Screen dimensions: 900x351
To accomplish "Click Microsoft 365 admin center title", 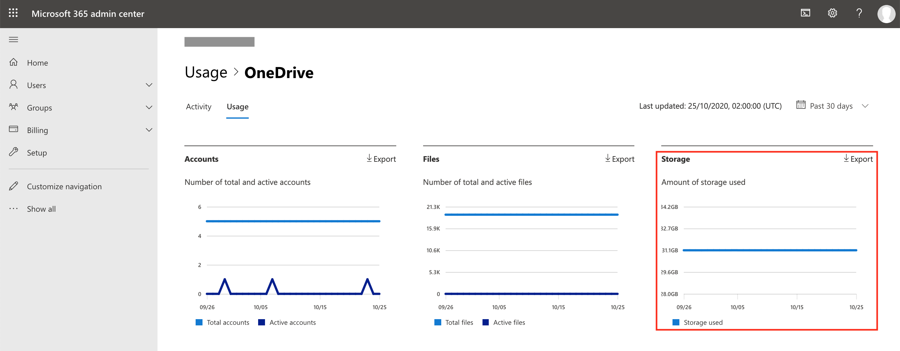I will point(88,14).
